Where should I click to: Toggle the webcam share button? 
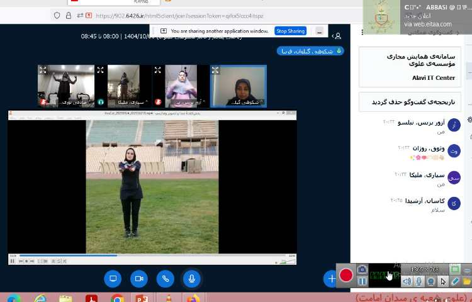pos(139,279)
